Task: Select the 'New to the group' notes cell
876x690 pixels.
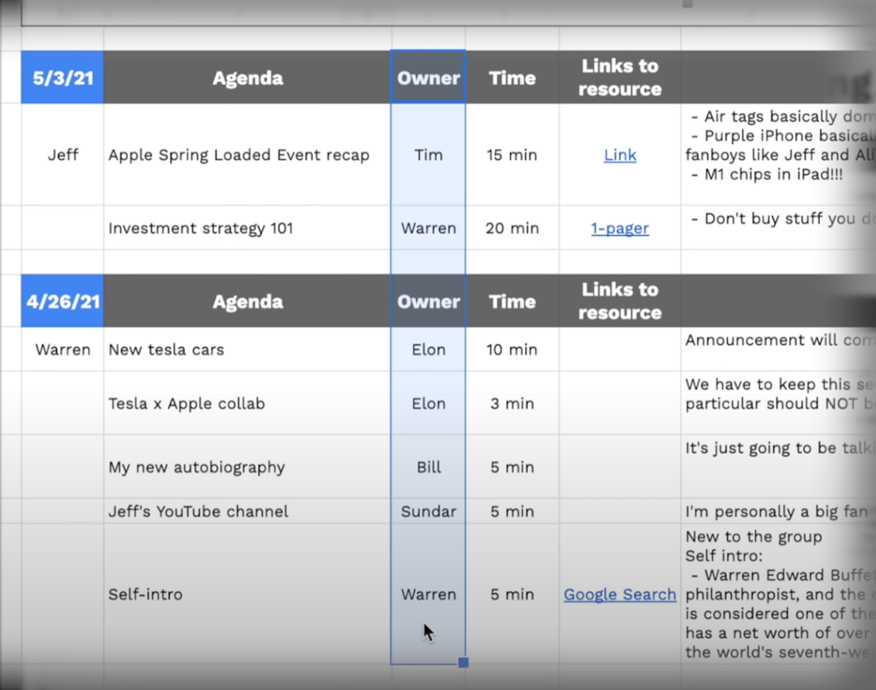Action: click(x=778, y=594)
